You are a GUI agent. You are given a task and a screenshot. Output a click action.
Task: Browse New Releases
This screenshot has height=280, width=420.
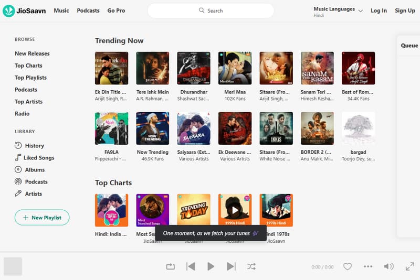(x=32, y=53)
